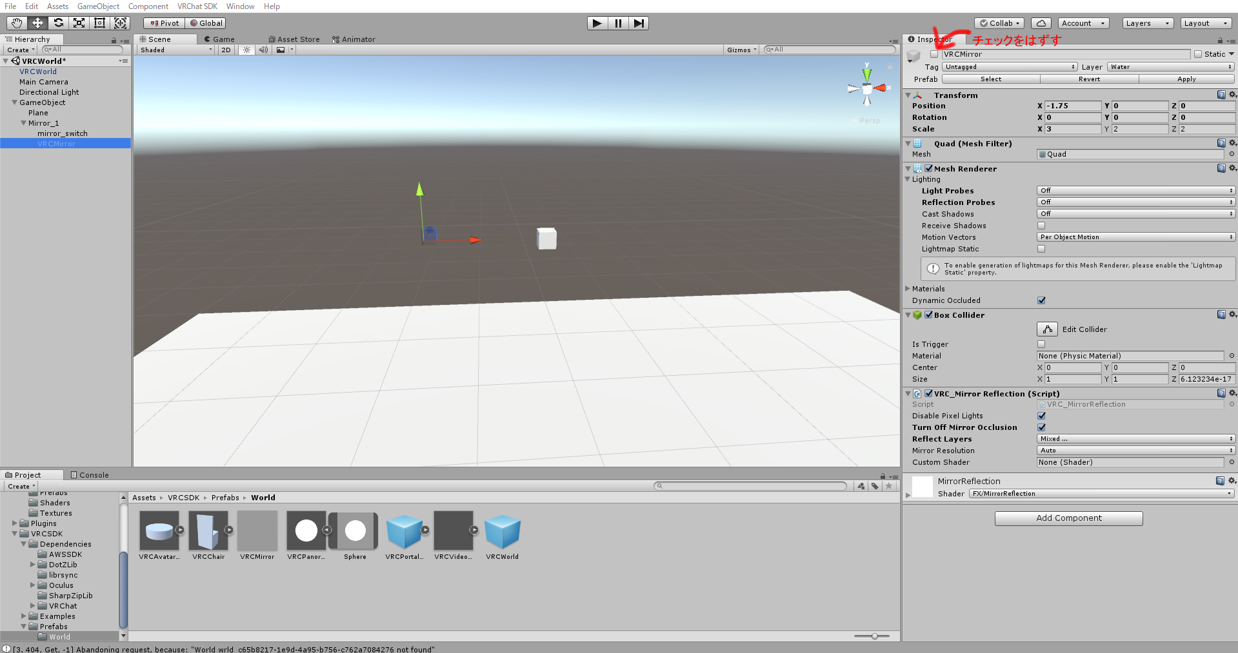This screenshot has width=1238, height=653.
Task: Pause the game preview
Action: tap(618, 23)
